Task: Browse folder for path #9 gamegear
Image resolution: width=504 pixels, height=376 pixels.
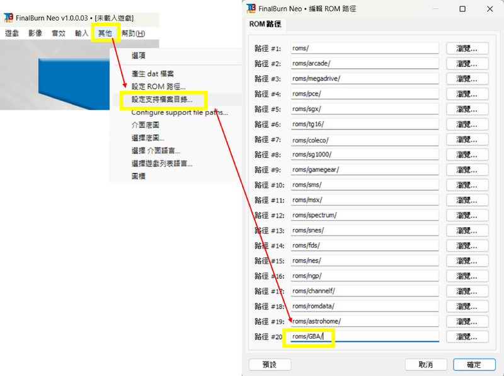Action: pyautogui.click(x=467, y=170)
